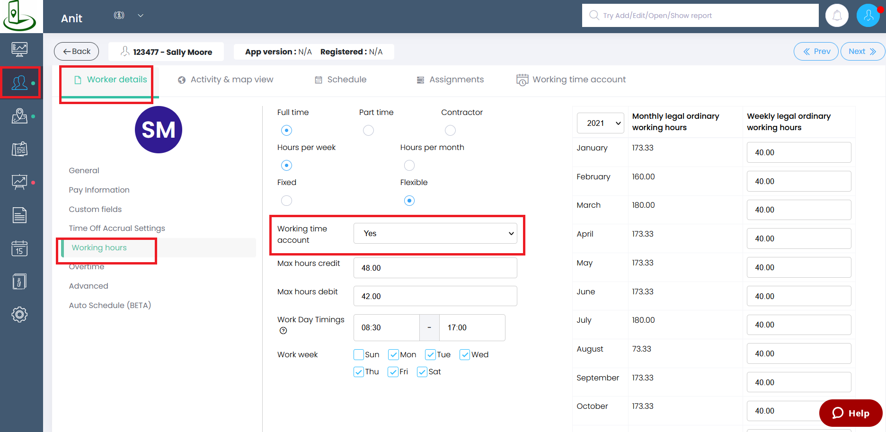Click the 08:30 start time field
Viewport: 886px width, 432px height.
pos(386,327)
